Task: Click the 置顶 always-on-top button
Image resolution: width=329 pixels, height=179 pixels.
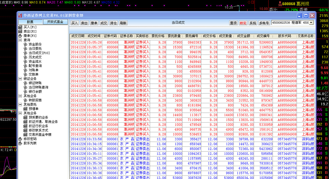Action: click(233, 23)
